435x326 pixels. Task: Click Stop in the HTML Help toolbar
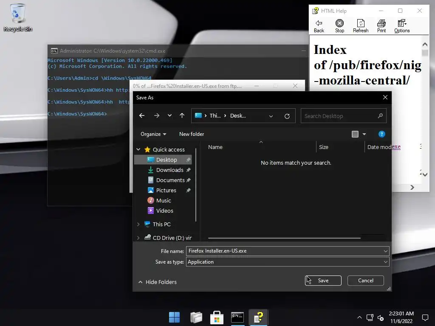click(339, 26)
